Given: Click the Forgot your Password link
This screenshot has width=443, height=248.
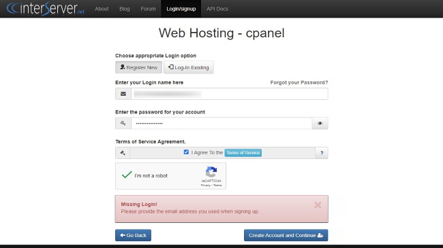Looking at the screenshot, I should tap(299, 83).
